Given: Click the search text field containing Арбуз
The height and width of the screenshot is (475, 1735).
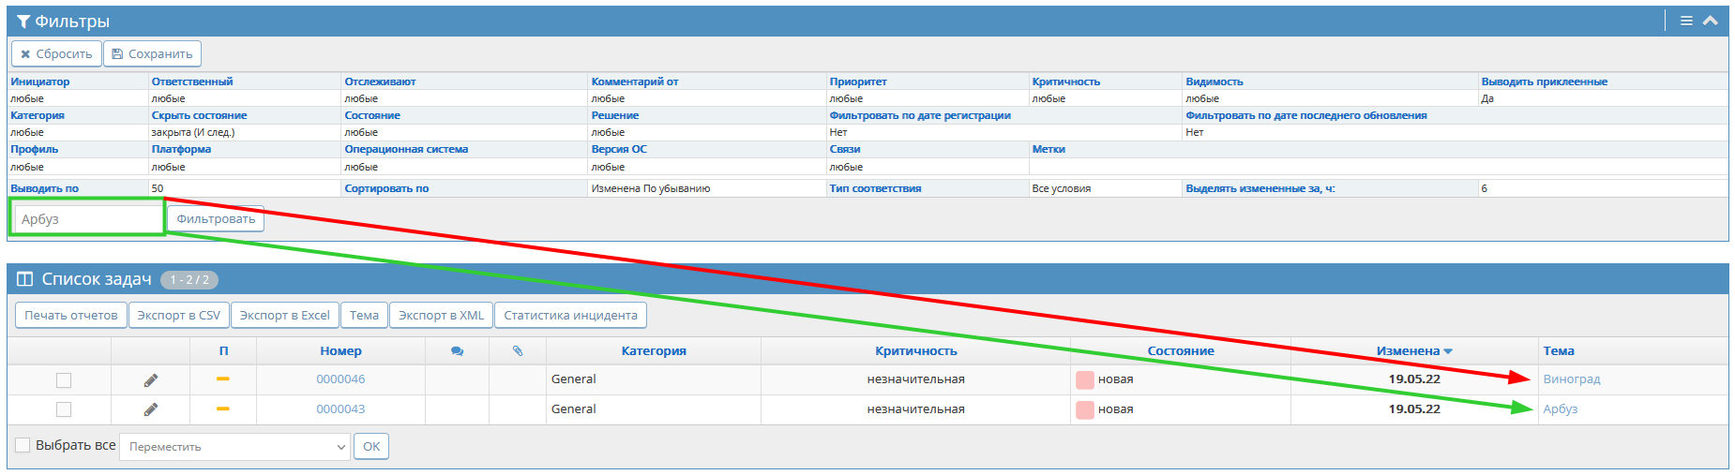Looking at the screenshot, I should click(88, 219).
